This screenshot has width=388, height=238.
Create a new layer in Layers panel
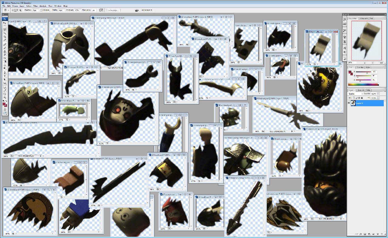pos(377,234)
